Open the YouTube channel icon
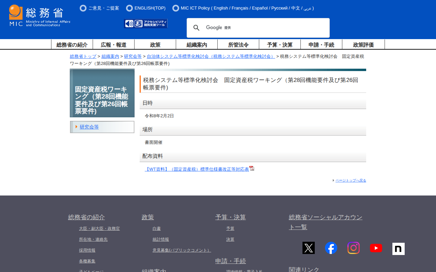436x272 pixels. point(376,248)
